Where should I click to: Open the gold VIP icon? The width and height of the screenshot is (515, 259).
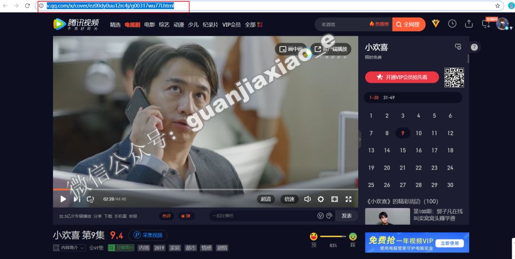435,24
